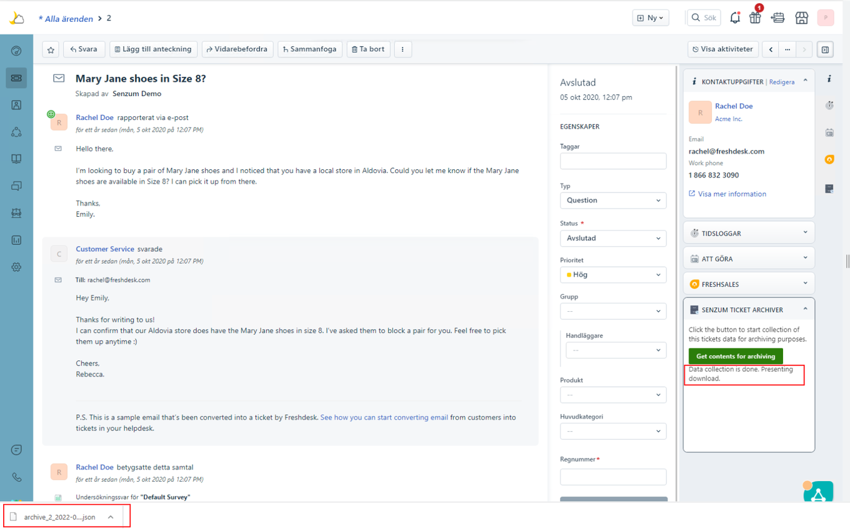Open the Status dropdown showing Avslutad

(x=612, y=238)
